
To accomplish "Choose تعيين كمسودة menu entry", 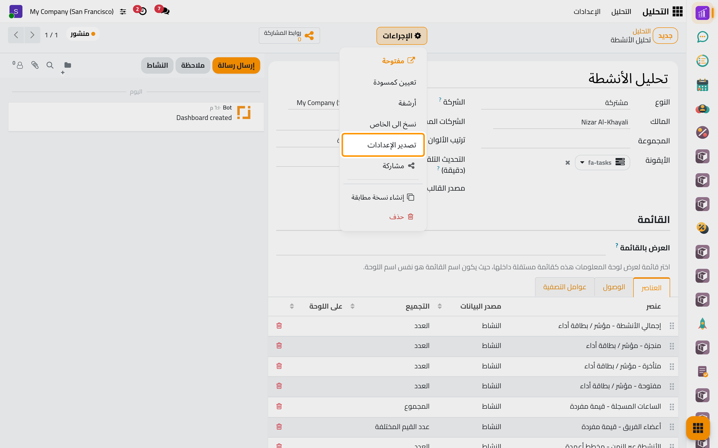I will tap(383, 82).
